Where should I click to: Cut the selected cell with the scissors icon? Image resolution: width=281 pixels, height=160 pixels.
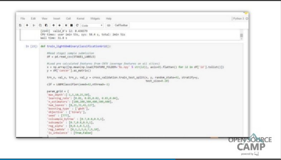point(34,25)
